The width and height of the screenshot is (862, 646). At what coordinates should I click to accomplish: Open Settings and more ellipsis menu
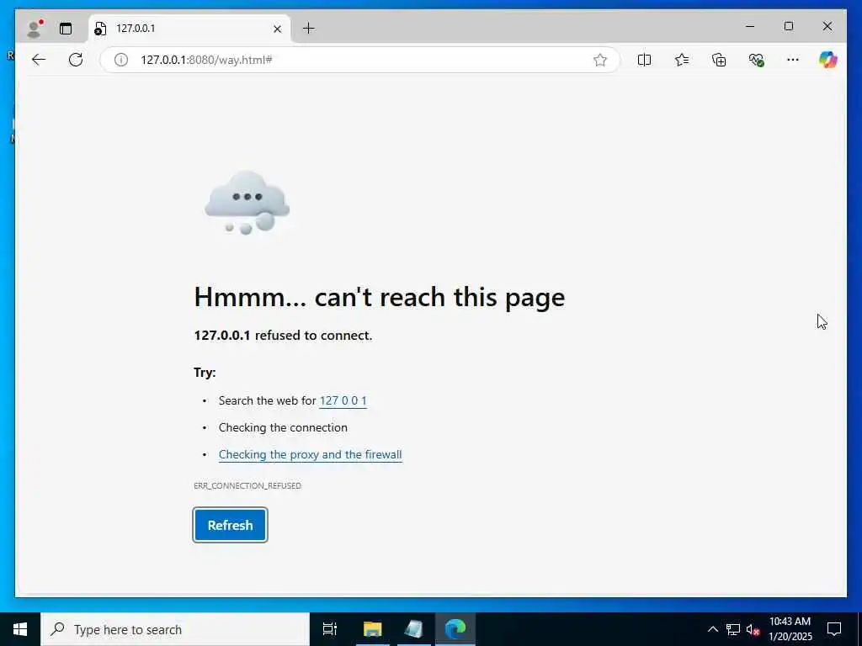tap(793, 60)
